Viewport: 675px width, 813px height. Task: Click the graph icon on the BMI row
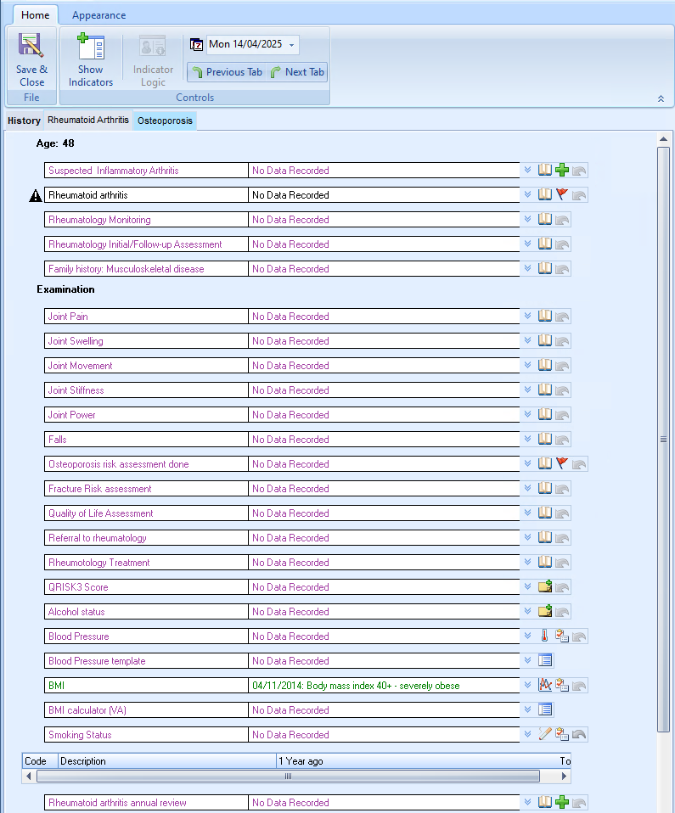[x=545, y=685]
